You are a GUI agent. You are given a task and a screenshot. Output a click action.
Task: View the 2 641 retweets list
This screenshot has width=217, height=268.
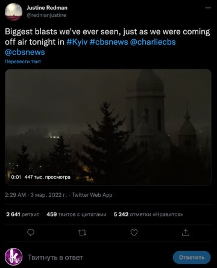(22, 214)
